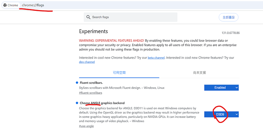Select the version number 131.0.6778.86 text

click(231, 33)
